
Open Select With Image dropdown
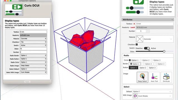pyautogui.click(x=33, y=72)
